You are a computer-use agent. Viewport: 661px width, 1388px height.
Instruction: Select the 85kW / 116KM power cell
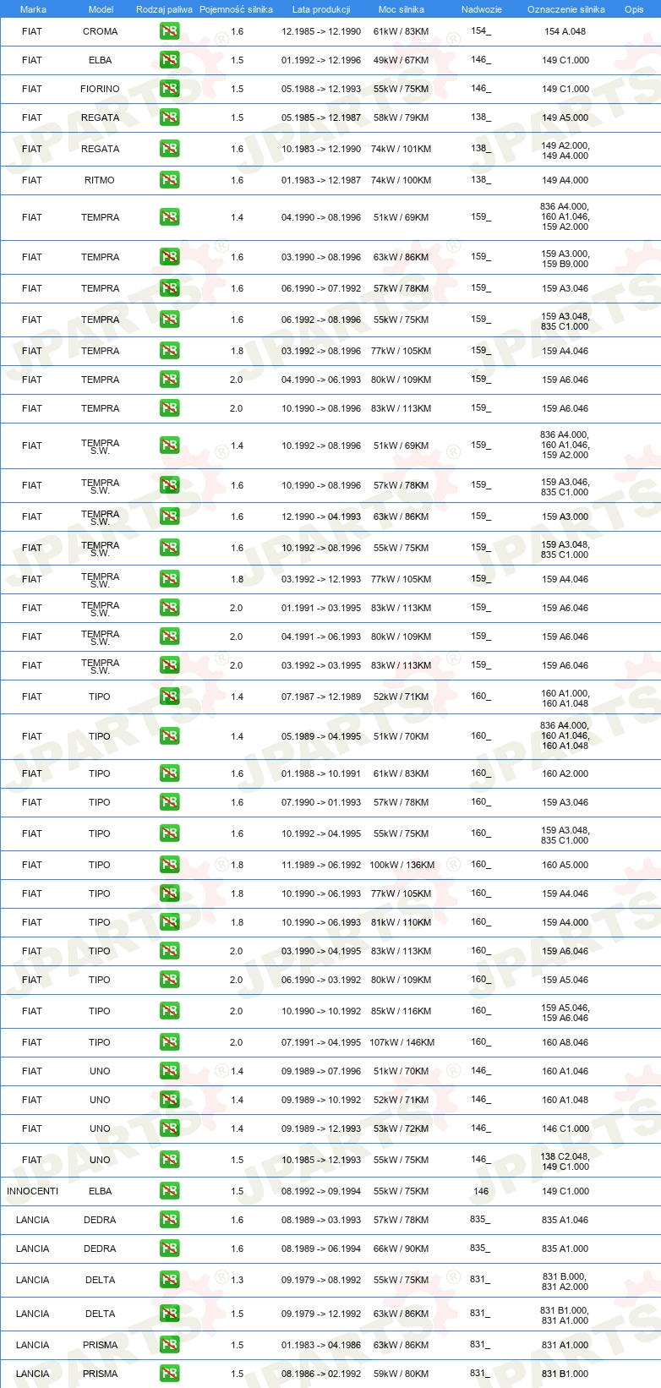point(402,1011)
